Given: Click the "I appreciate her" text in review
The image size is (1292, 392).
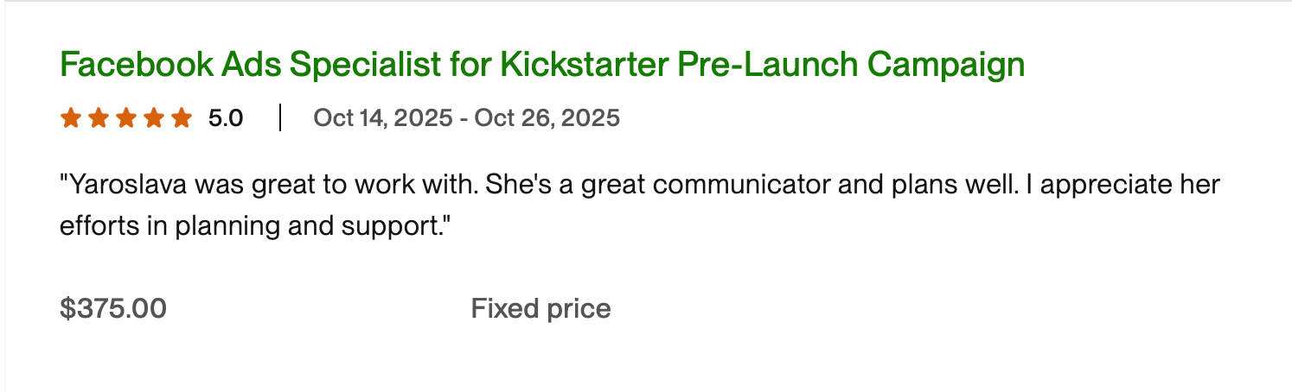Looking at the screenshot, I should 1122,185.
